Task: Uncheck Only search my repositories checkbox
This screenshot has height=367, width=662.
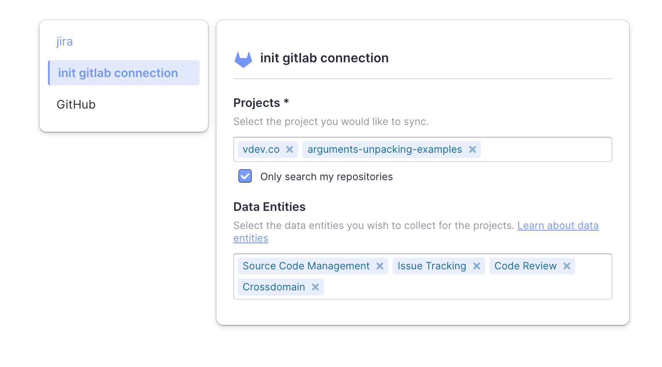Action: click(x=245, y=176)
